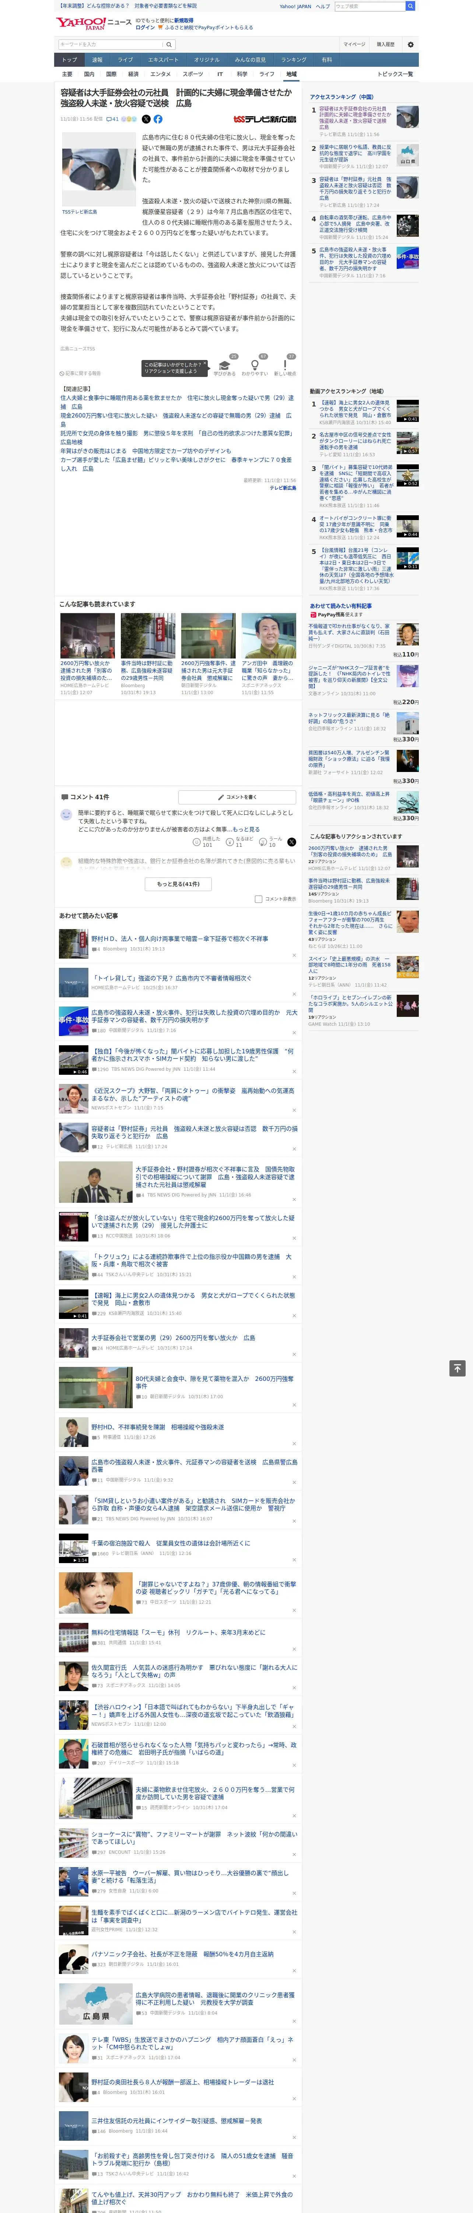This screenshot has width=473, height=2213.
Task: Open article 野村HD、法人・個人向け両事業で暗雲
Action: (x=179, y=939)
